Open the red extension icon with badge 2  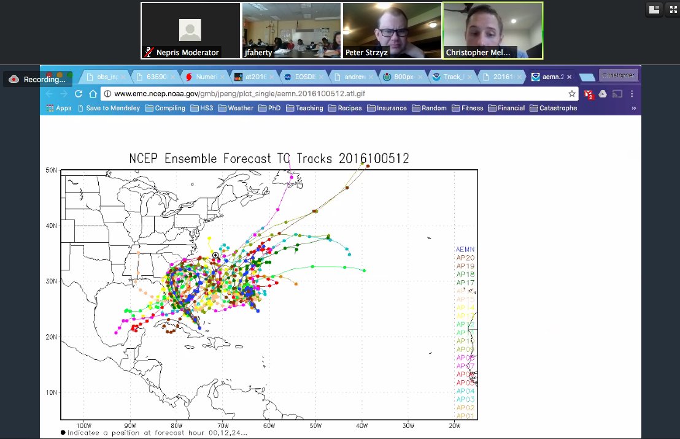pyautogui.click(x=589, y=94)
